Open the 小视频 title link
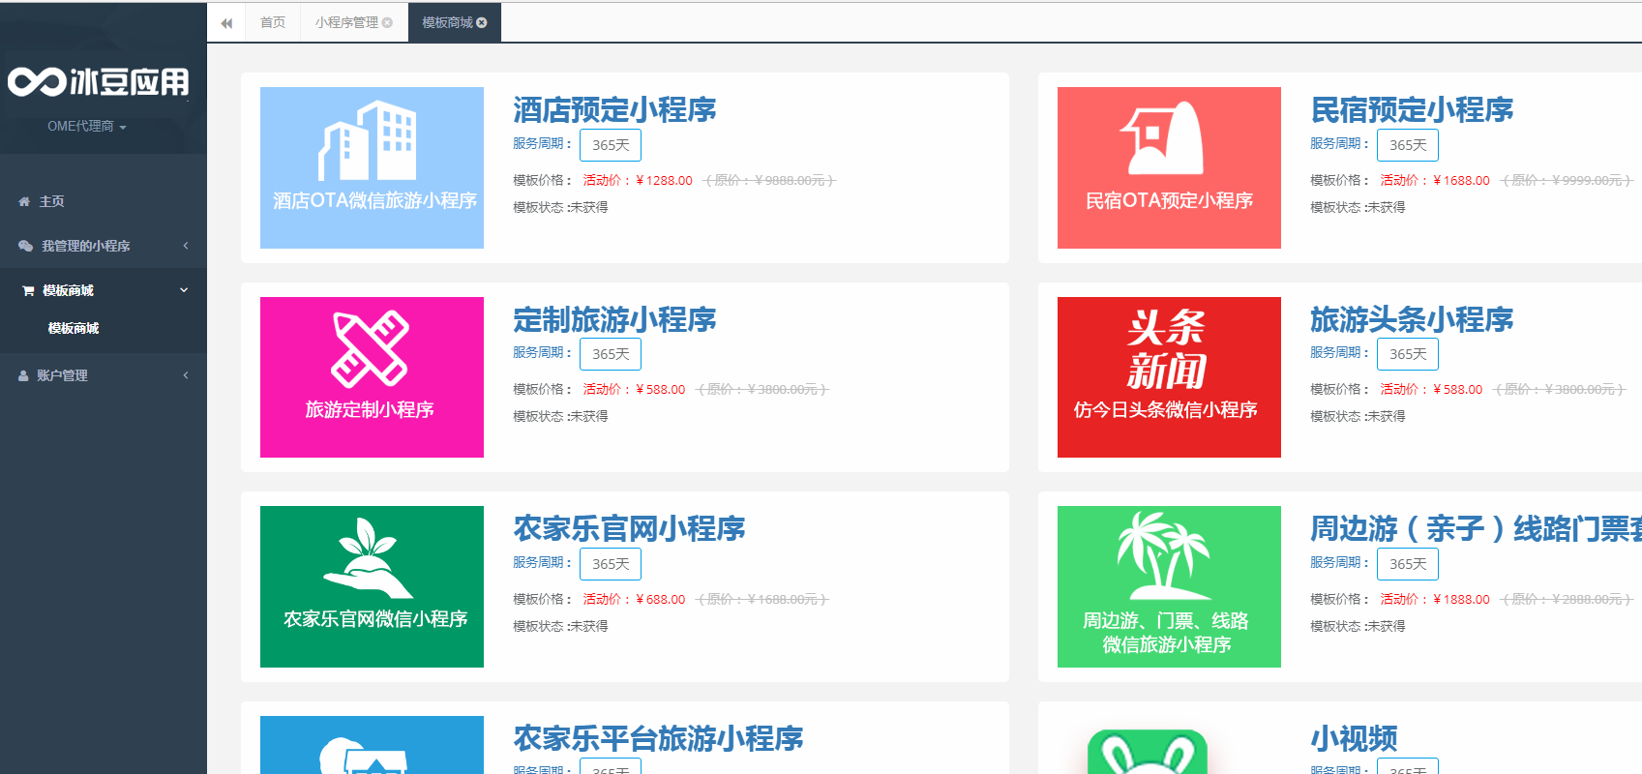The height and width of the screenshot is (774, 1642). pos(1354,738)
